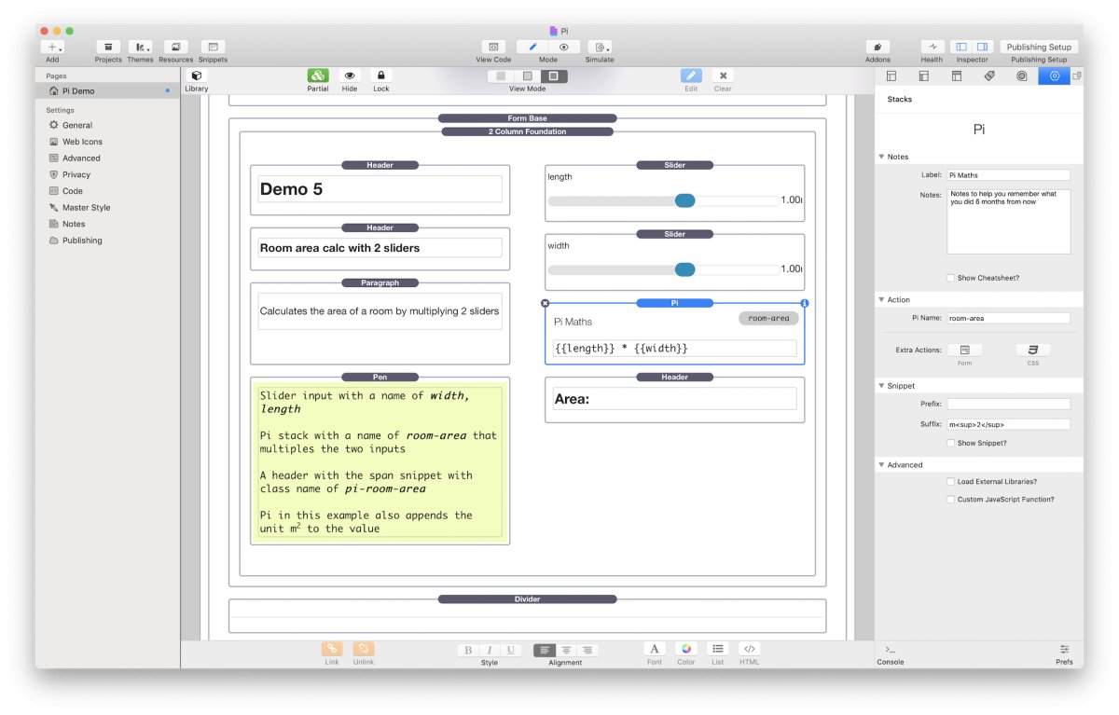Click the Partial icon
Image resolution: width=1119 pixels, height=715 pixels.
pyautogui.click(x=318, y=76)
